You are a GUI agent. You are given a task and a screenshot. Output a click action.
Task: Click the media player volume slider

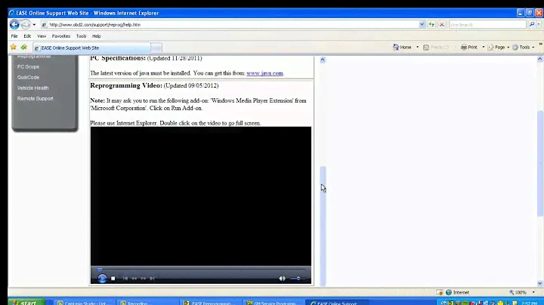tap(295, 279)
